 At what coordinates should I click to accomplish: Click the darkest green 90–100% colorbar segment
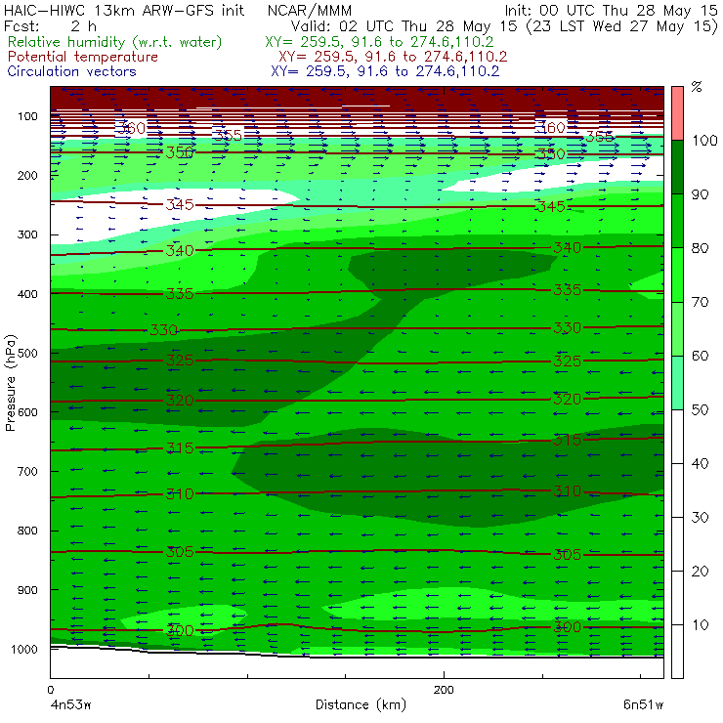(677, 167)
